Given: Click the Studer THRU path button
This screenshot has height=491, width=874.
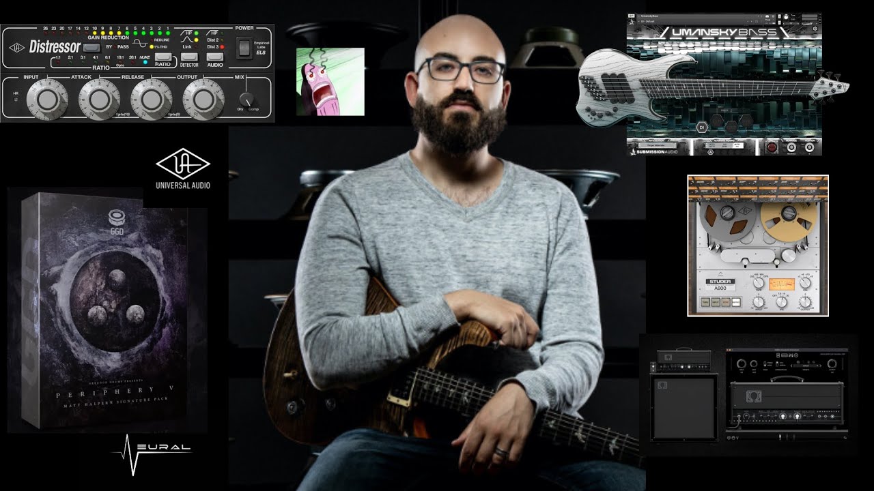Looking at the screenshot, I should [705, 302].
